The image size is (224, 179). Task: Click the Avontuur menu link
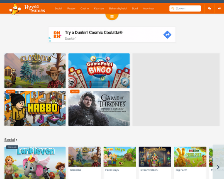(x=149, y=8)
